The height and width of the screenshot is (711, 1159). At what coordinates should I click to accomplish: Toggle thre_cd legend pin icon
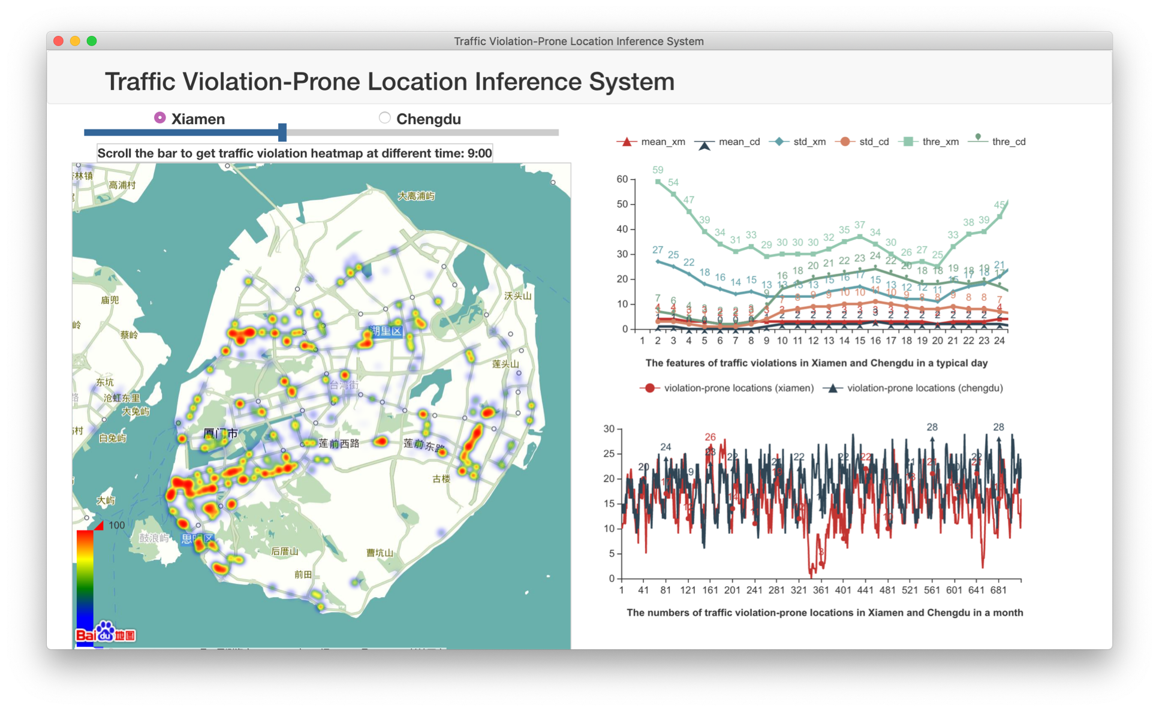978,140
